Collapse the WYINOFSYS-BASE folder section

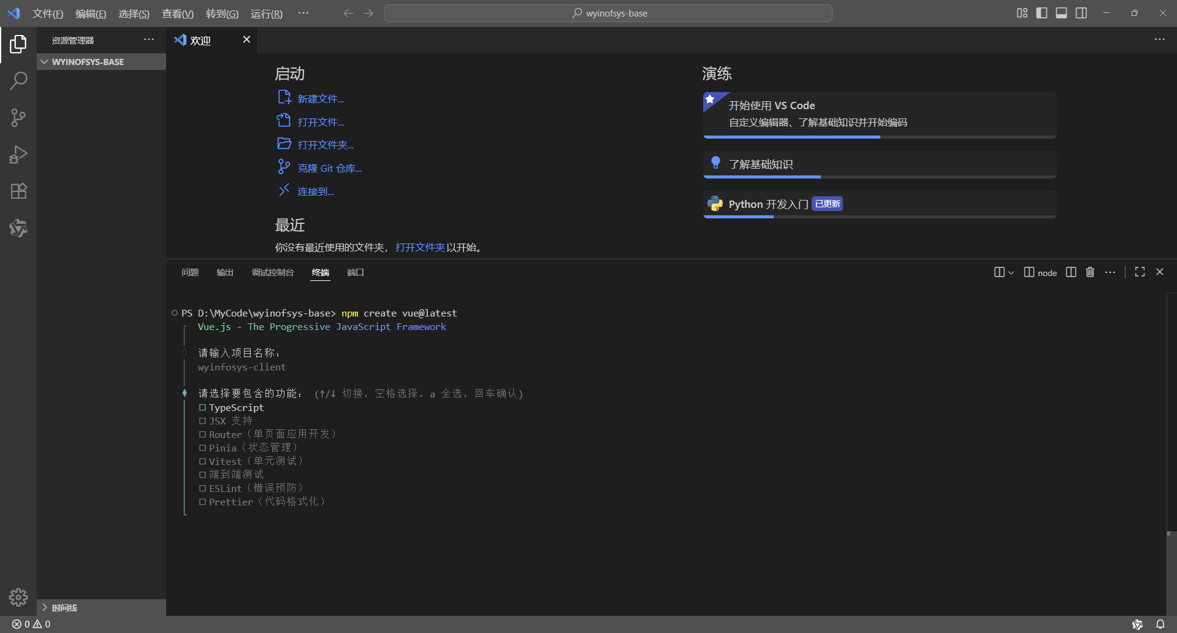(101, 62)
